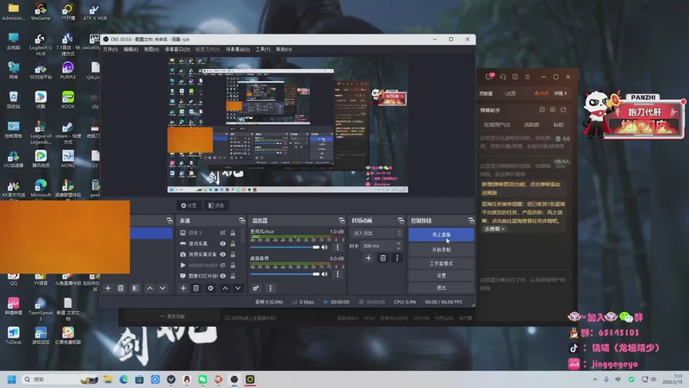The image size is (689, 388).
Task: Pop out the scenes dock panel
Action: click(x=169, y=221)
